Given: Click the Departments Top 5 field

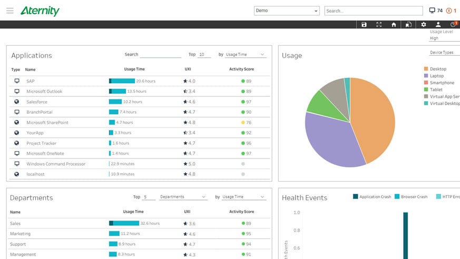Looking at the screenshot, I should click(149, 197).
